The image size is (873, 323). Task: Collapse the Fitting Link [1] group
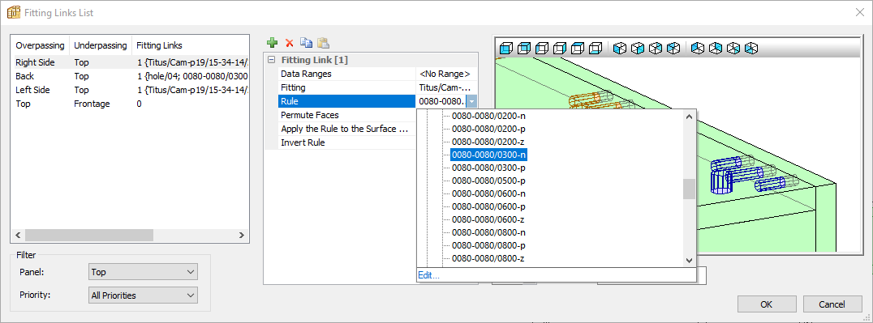click(x=271, y=60)
